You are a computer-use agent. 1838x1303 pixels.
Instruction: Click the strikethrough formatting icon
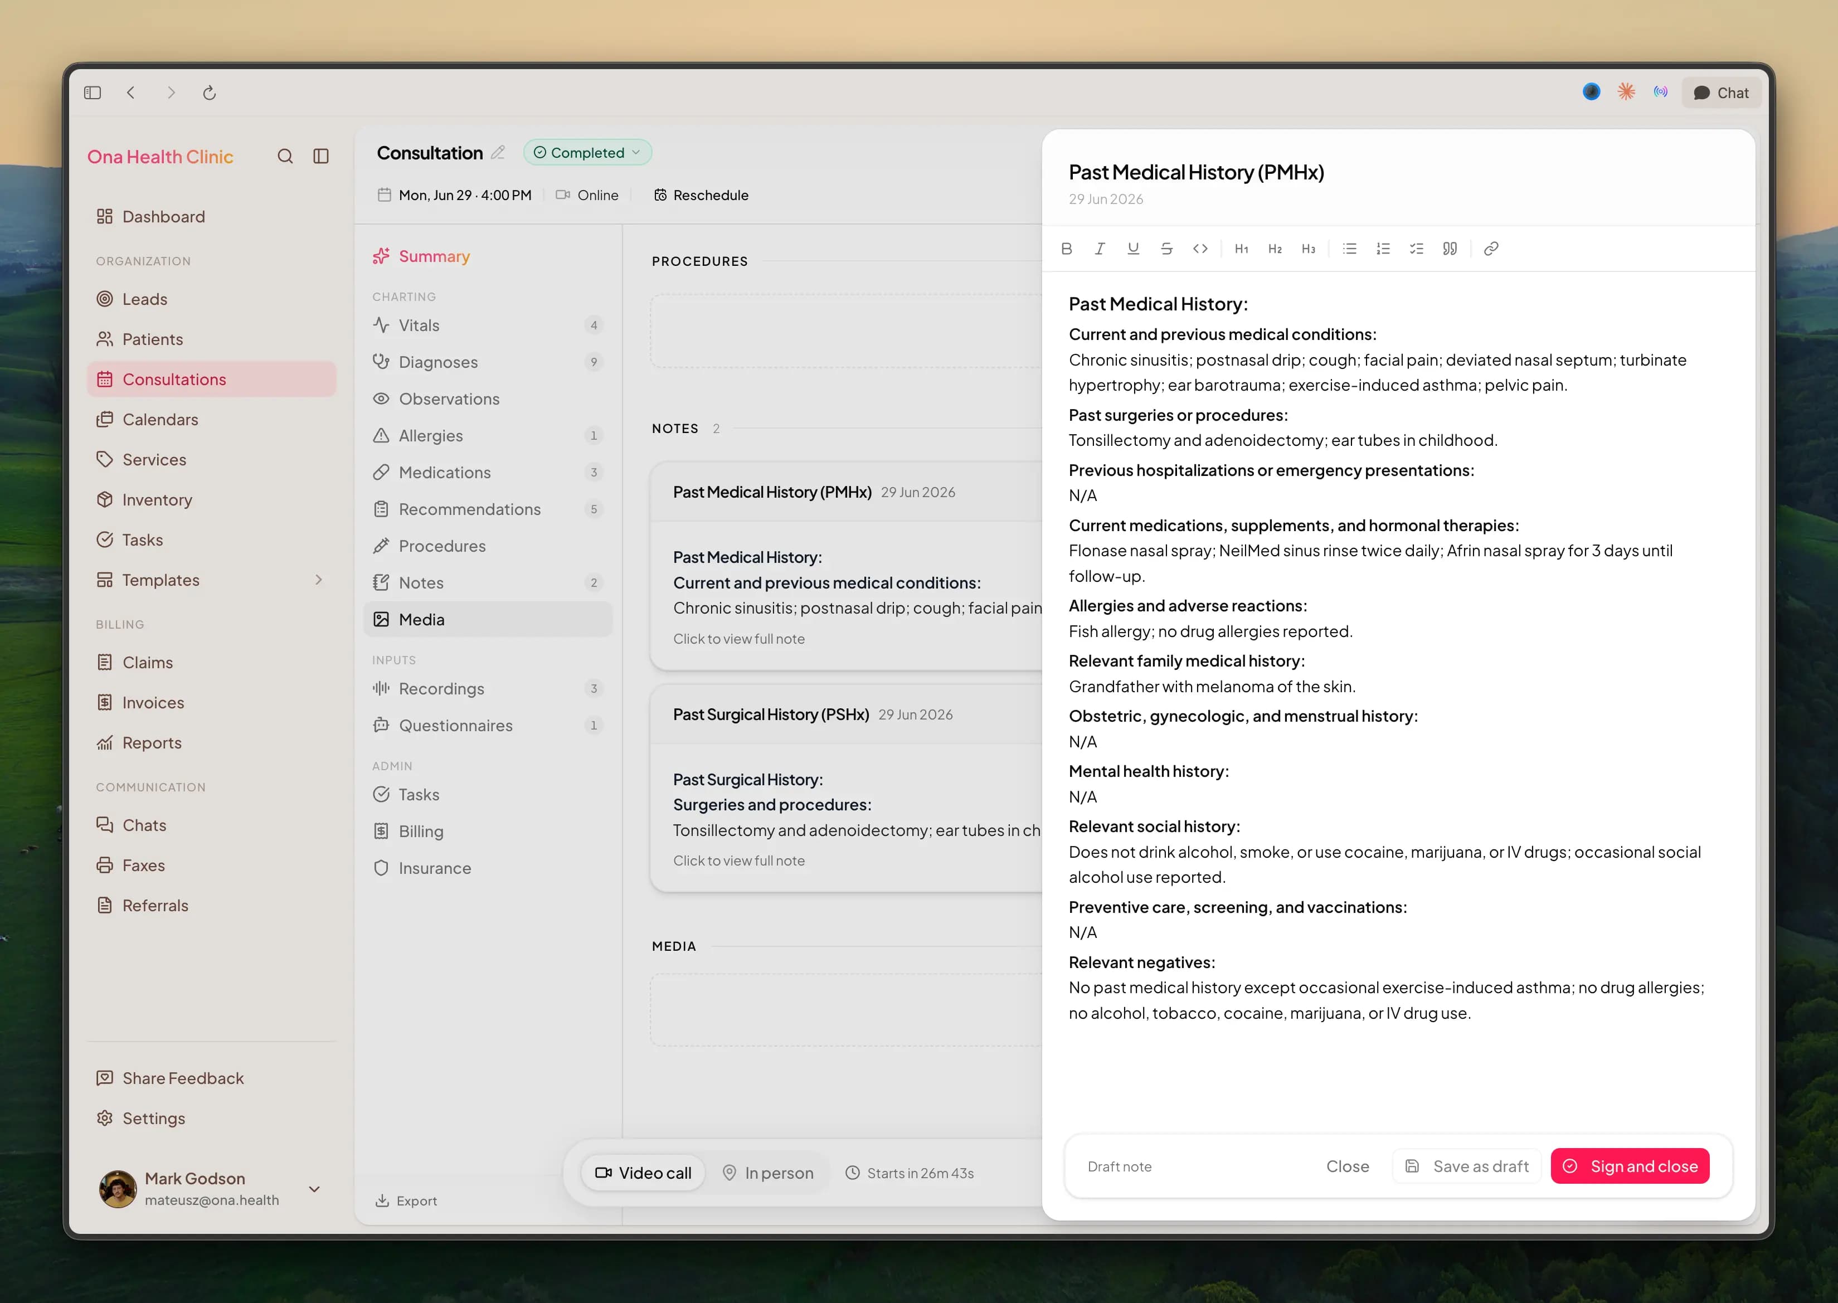click(1166, 249)
